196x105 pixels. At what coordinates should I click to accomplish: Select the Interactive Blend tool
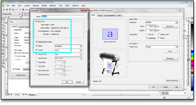click(x=3, y=54)
